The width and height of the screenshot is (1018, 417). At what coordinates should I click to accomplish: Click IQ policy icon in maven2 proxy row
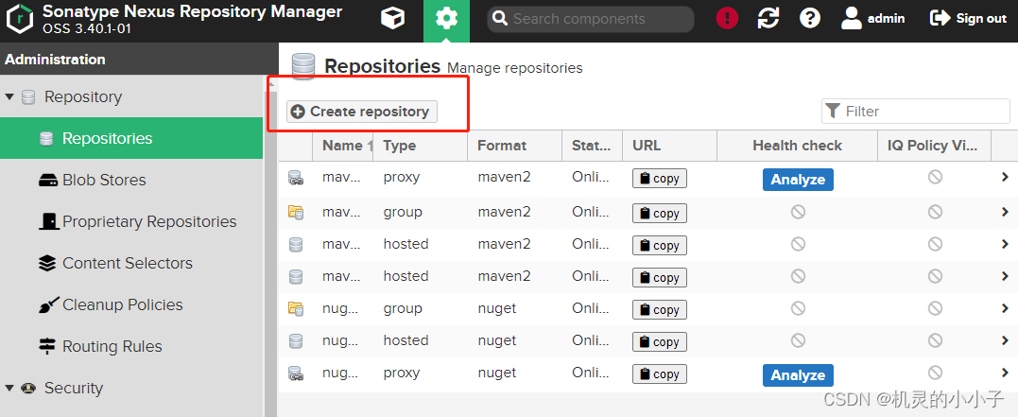click(935, 177)
